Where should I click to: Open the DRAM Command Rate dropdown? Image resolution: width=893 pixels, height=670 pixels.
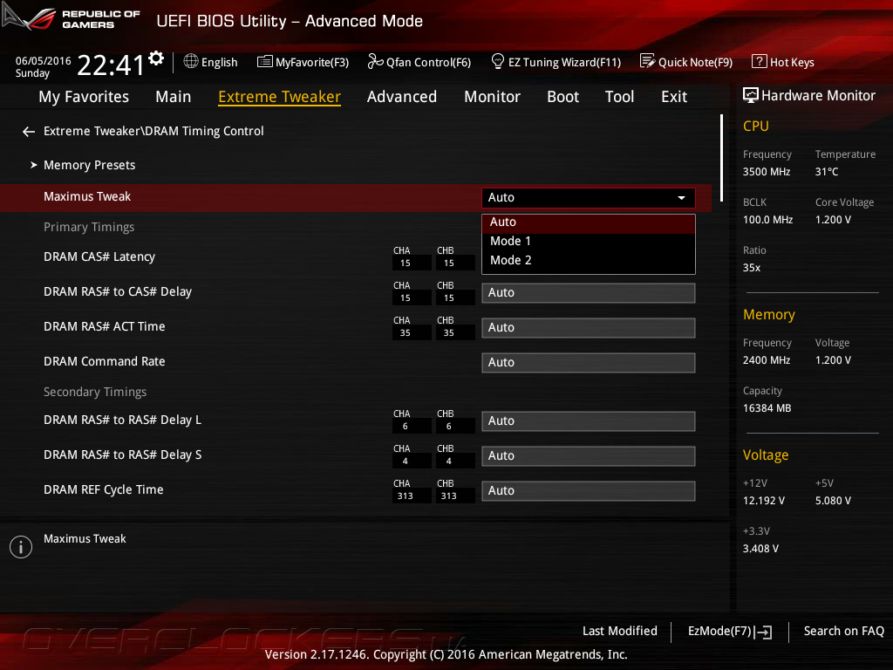(588, 362)
